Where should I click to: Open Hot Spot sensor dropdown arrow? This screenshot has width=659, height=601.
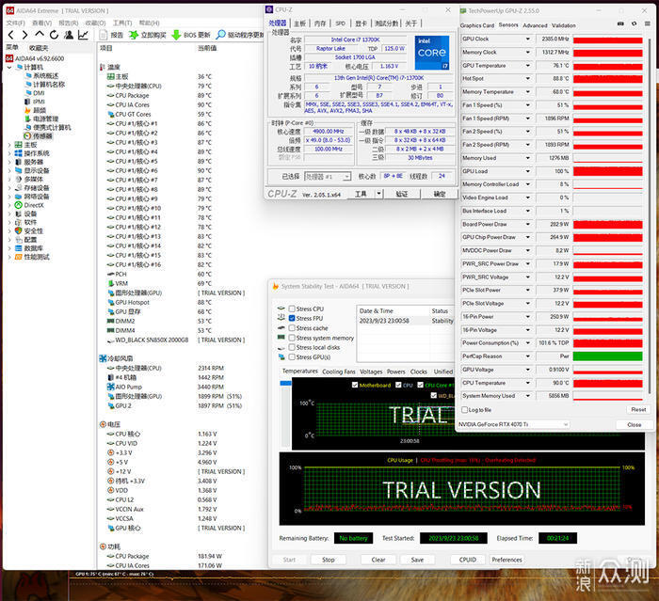pyautogui.click(x=528, y=79)
